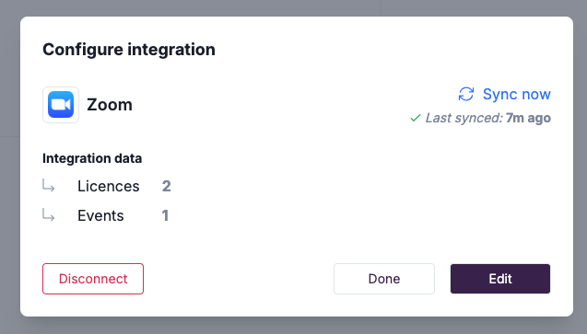Image resolution: width=587 pixels, height=334 pixels.
Task: Click the Integration data section label
Action: coord(92,158)
